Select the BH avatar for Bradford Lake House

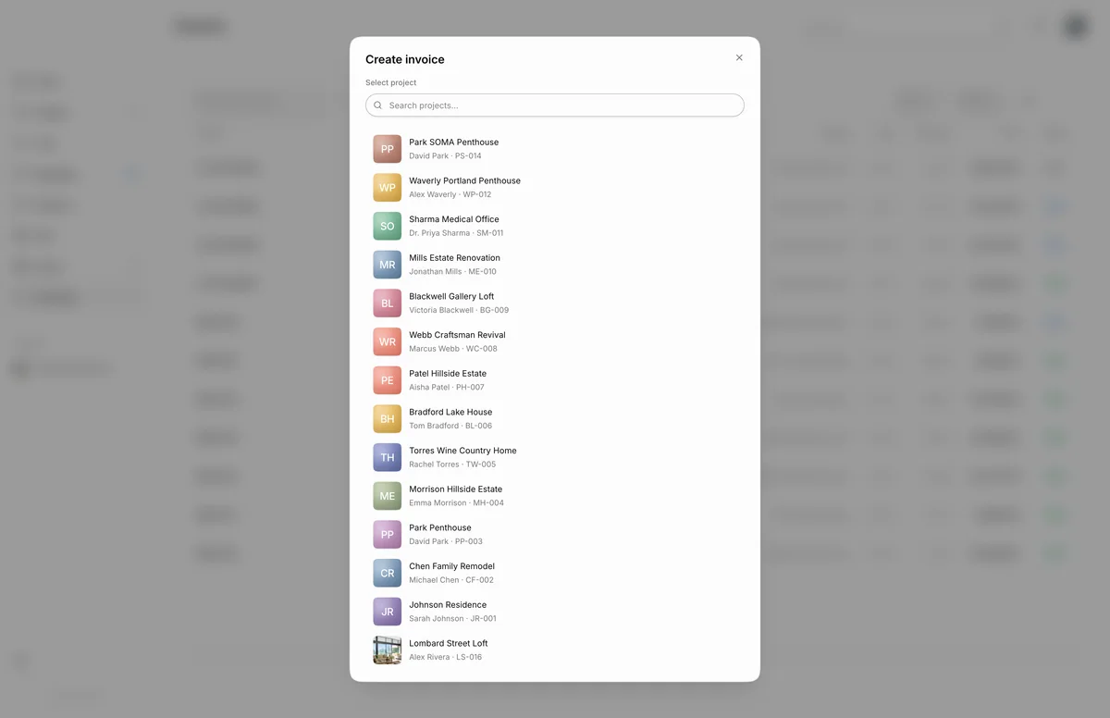tap(388, 419)
